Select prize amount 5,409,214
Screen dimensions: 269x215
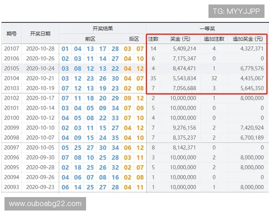coord(184,49)
